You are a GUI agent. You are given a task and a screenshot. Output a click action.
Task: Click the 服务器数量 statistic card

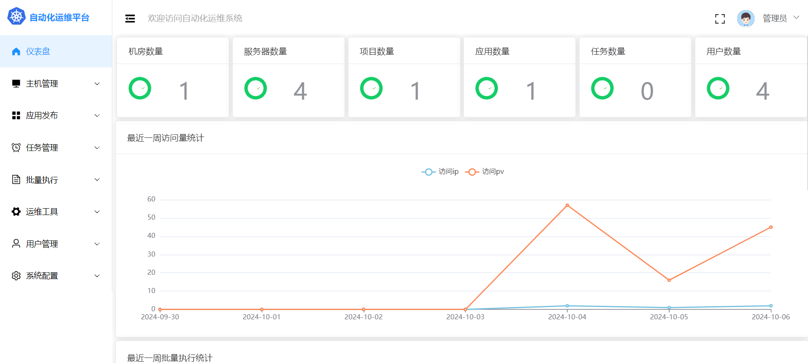click(288, 77)
